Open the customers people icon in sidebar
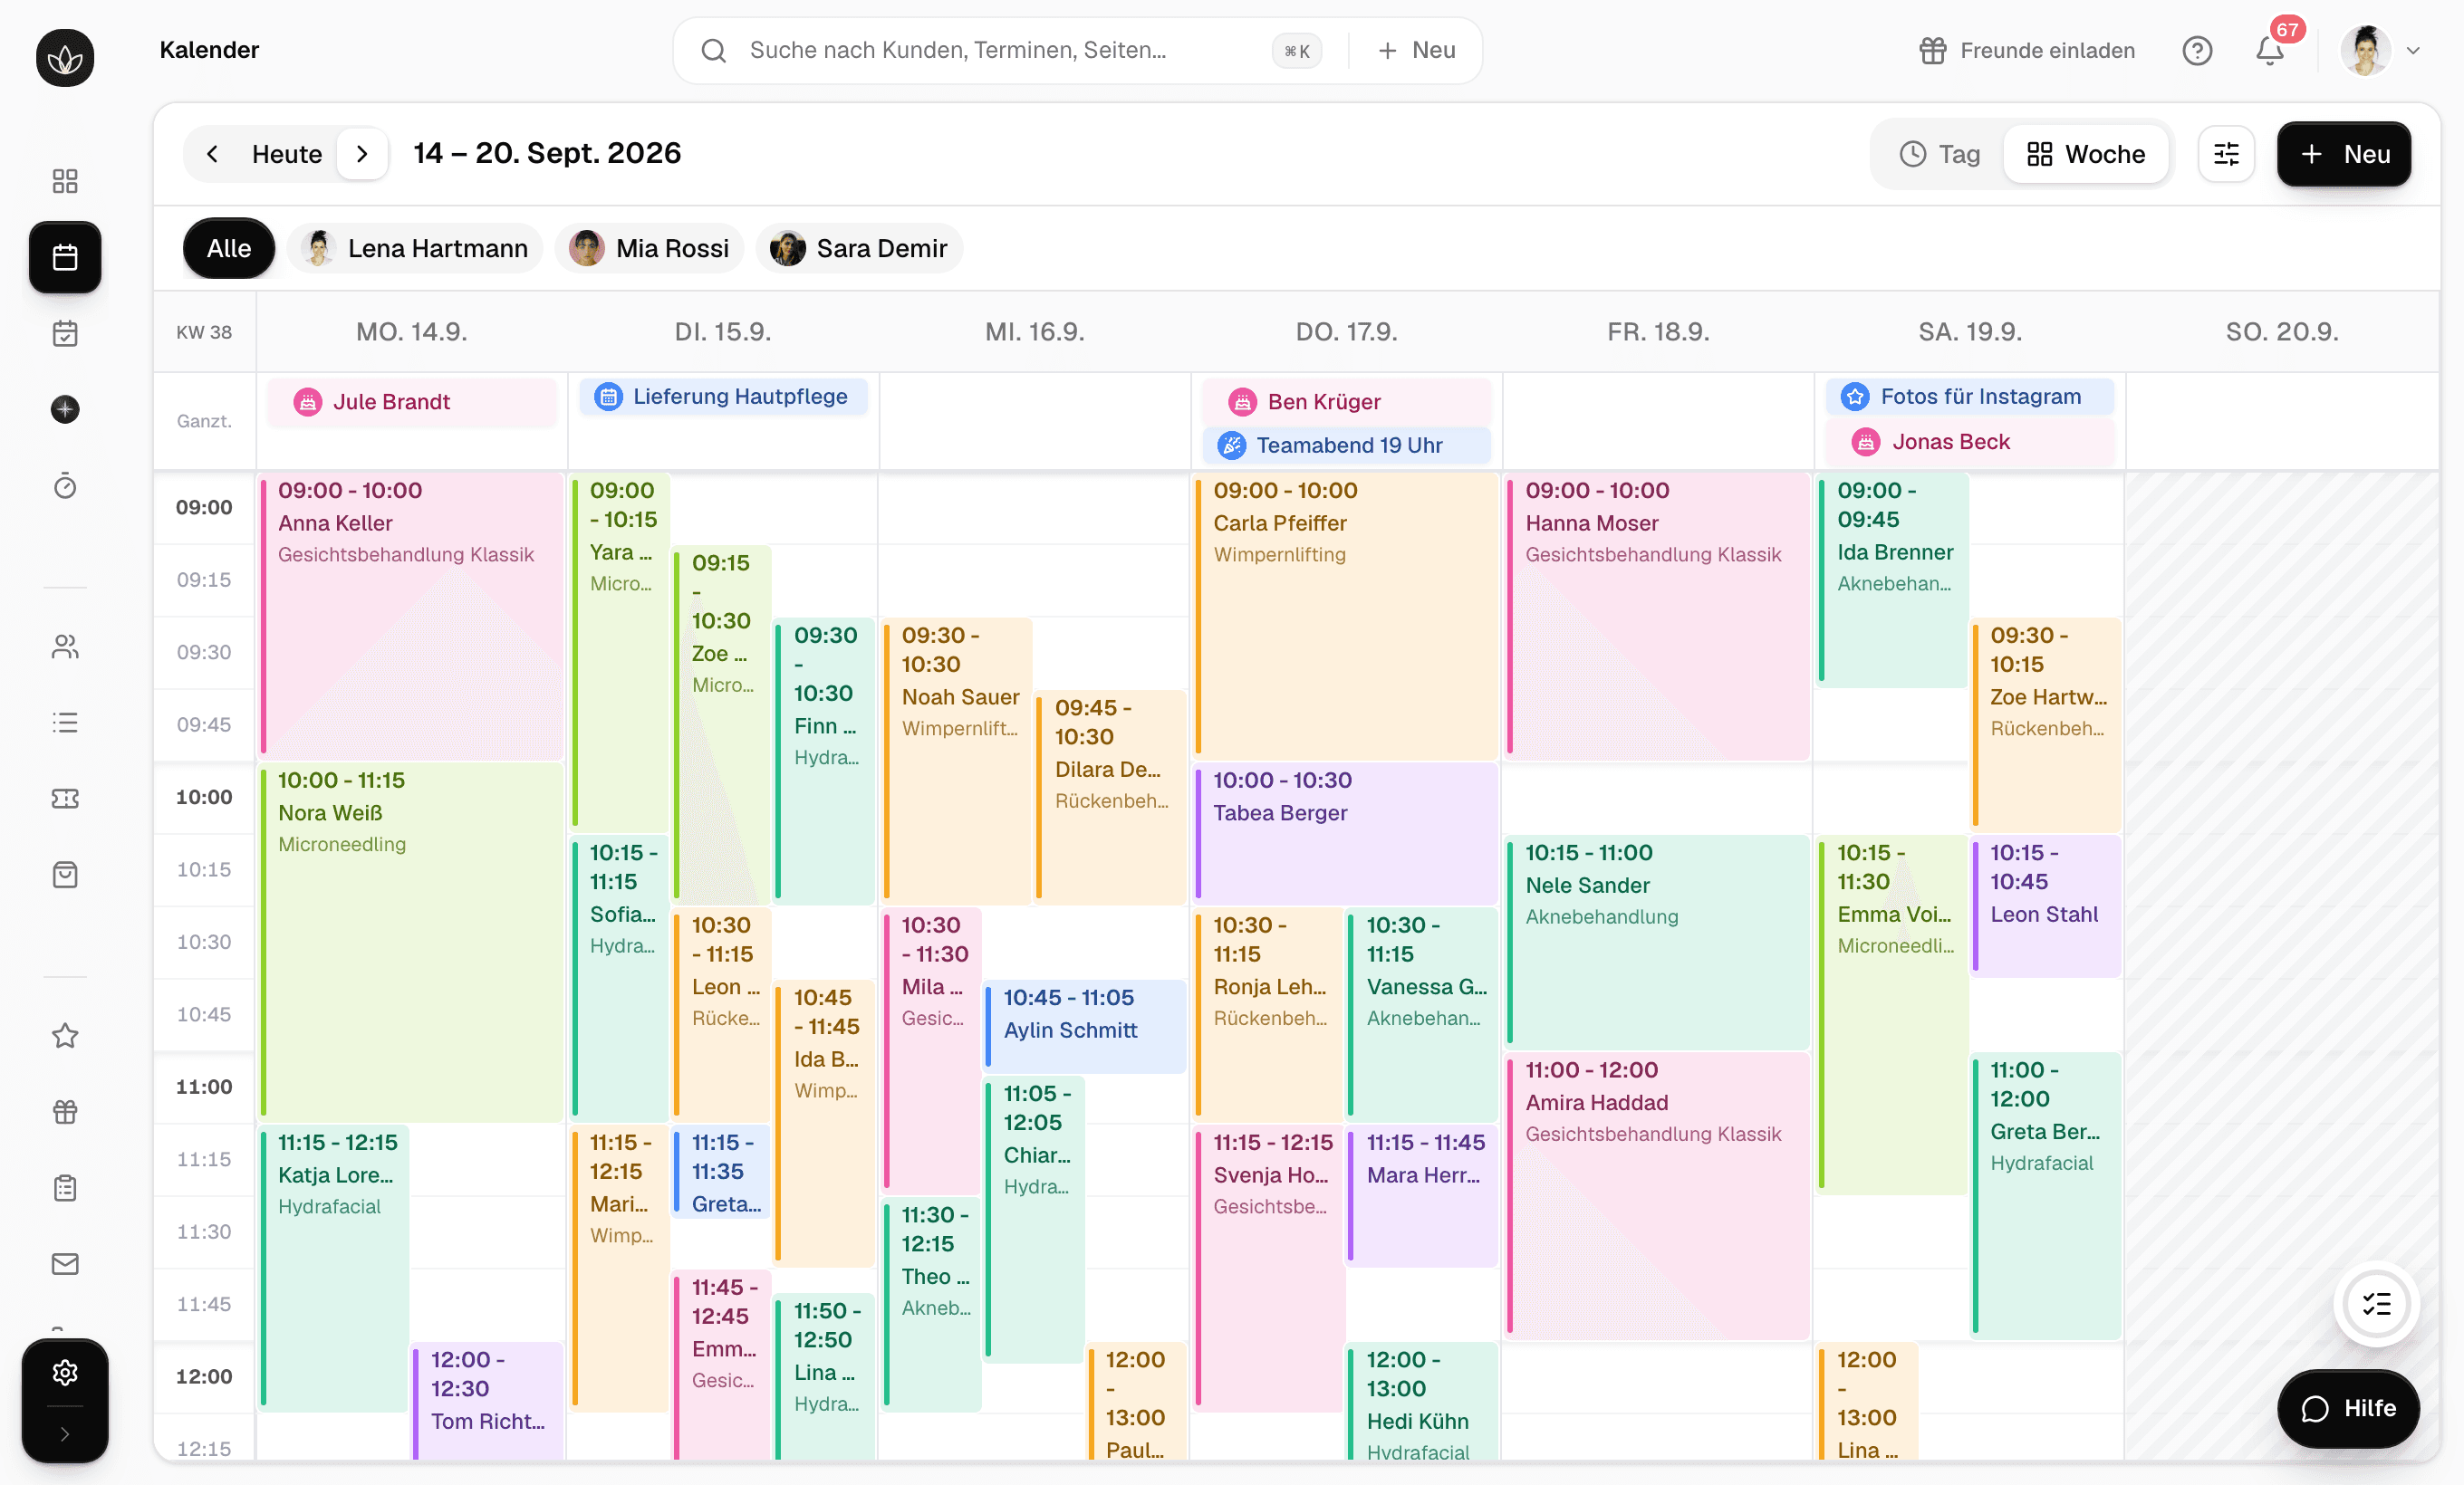 coord(65,647)
